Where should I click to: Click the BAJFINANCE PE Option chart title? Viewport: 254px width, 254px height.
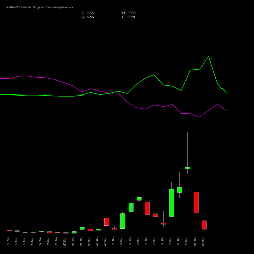[x=40, y=8]
